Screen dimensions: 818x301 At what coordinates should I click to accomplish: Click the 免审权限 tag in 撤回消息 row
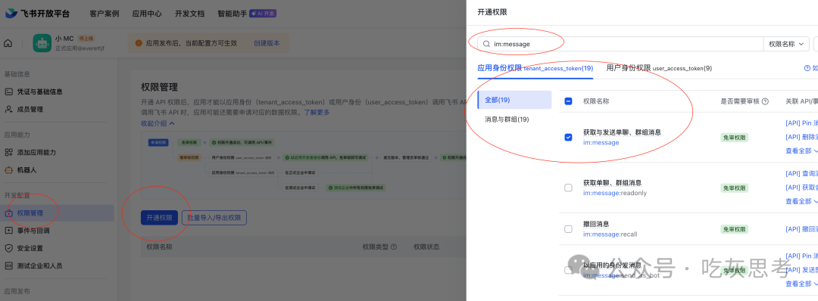pos(734,229)
